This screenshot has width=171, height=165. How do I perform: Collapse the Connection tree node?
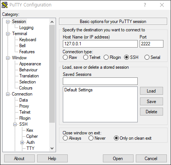point(8,94)
